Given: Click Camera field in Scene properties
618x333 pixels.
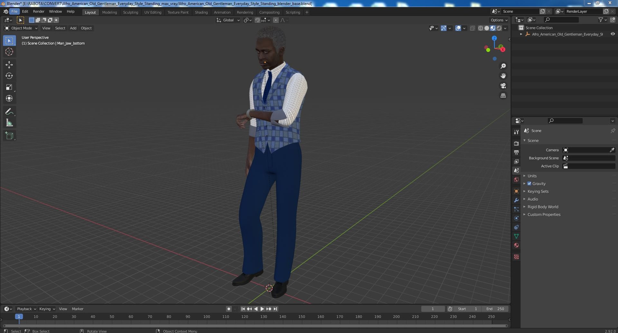Looking at the screenshot, I should [x=588, y=150].
